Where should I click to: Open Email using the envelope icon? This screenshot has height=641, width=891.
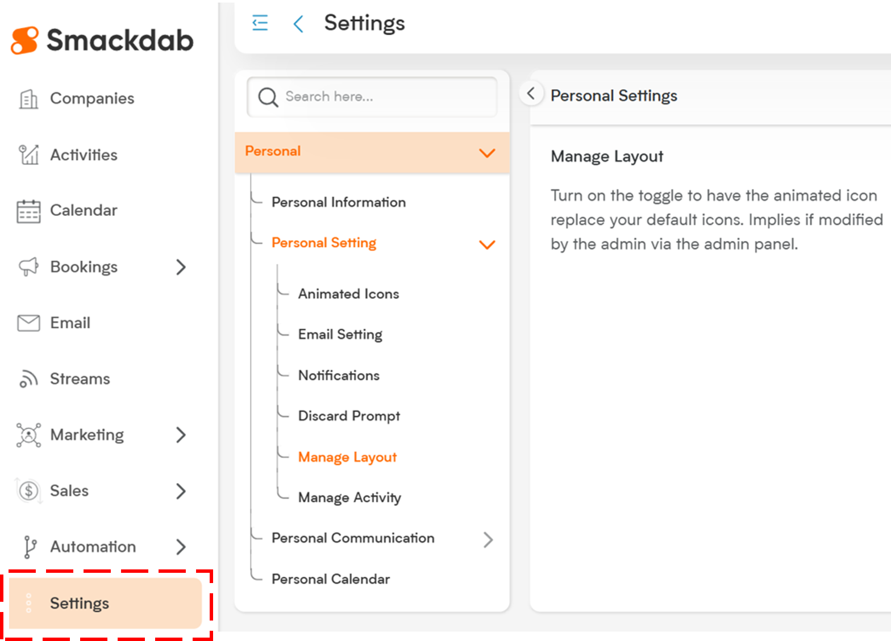click(28, 323)
